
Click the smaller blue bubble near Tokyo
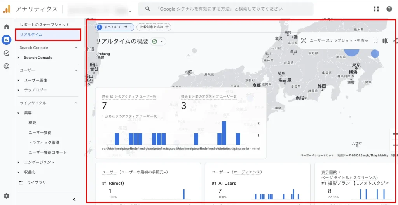coord(375,54)
